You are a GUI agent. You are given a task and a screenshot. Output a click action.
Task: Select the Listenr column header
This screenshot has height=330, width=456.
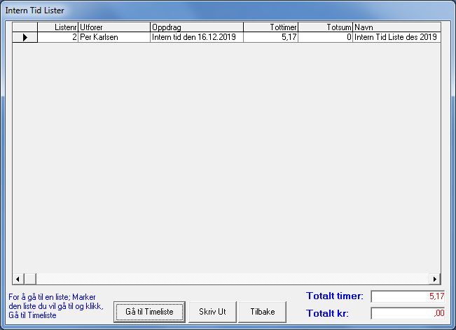58,27
